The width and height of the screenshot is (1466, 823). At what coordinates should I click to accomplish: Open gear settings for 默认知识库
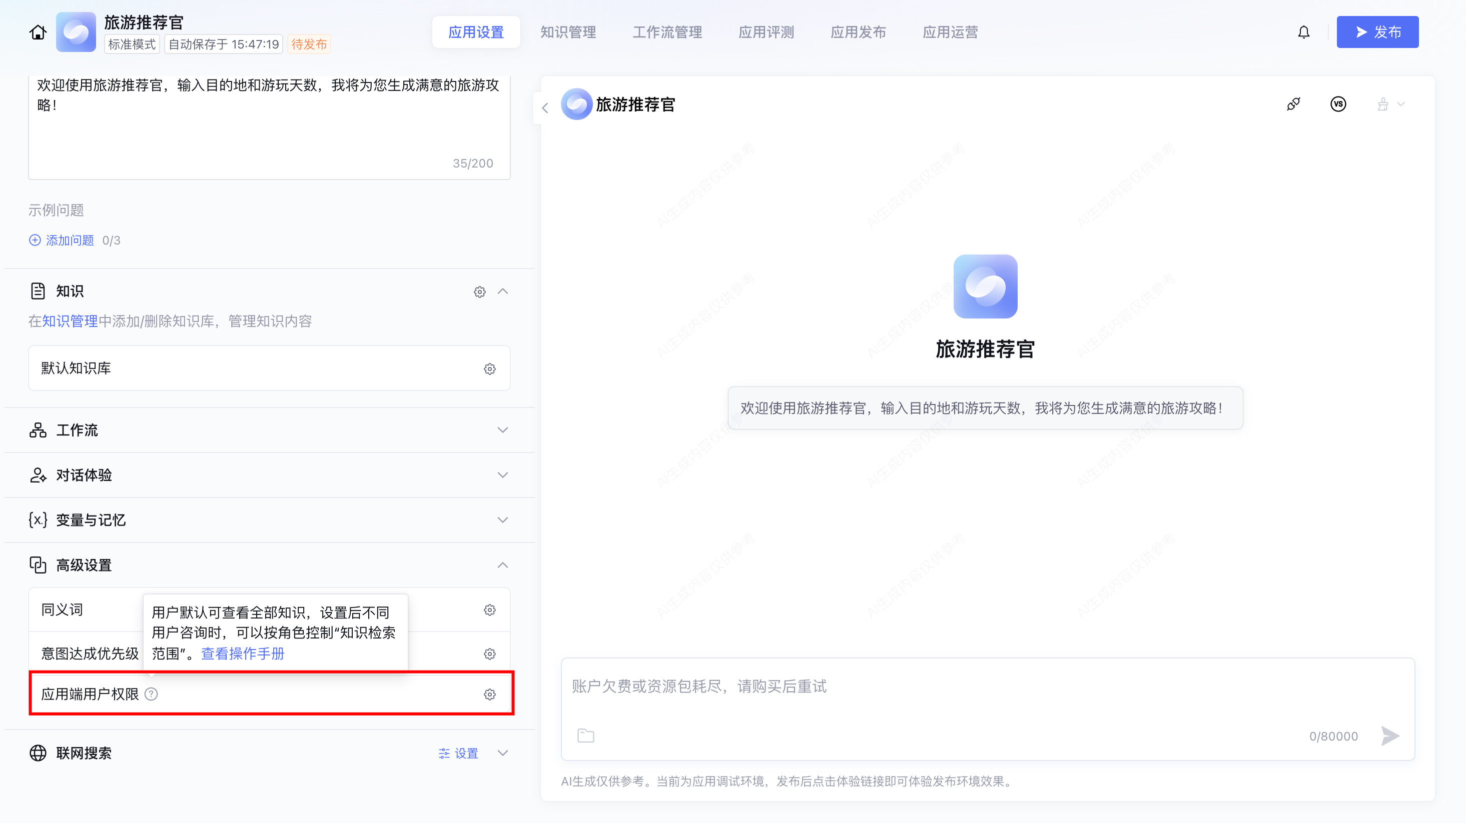tap(489, 369)
